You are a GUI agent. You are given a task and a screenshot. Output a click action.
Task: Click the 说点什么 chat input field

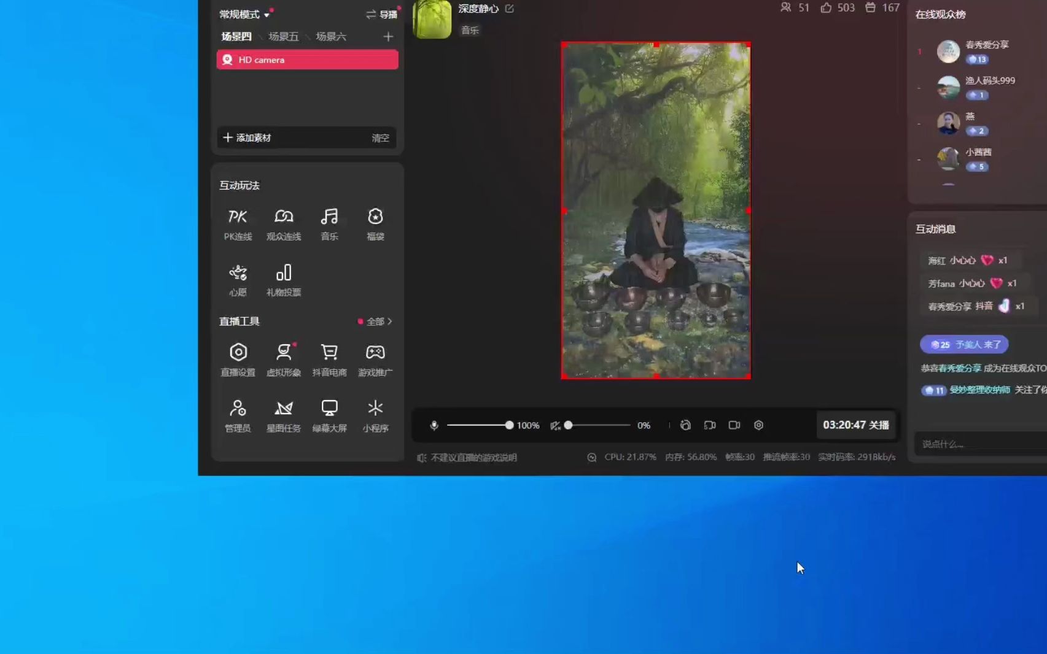pyautogui.click(x=981, y=444)
